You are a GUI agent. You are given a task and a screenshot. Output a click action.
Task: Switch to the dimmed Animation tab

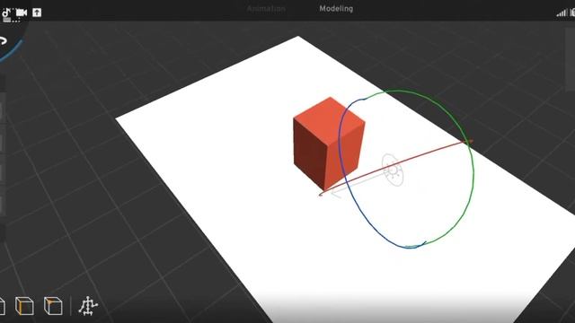pos(266,9)
